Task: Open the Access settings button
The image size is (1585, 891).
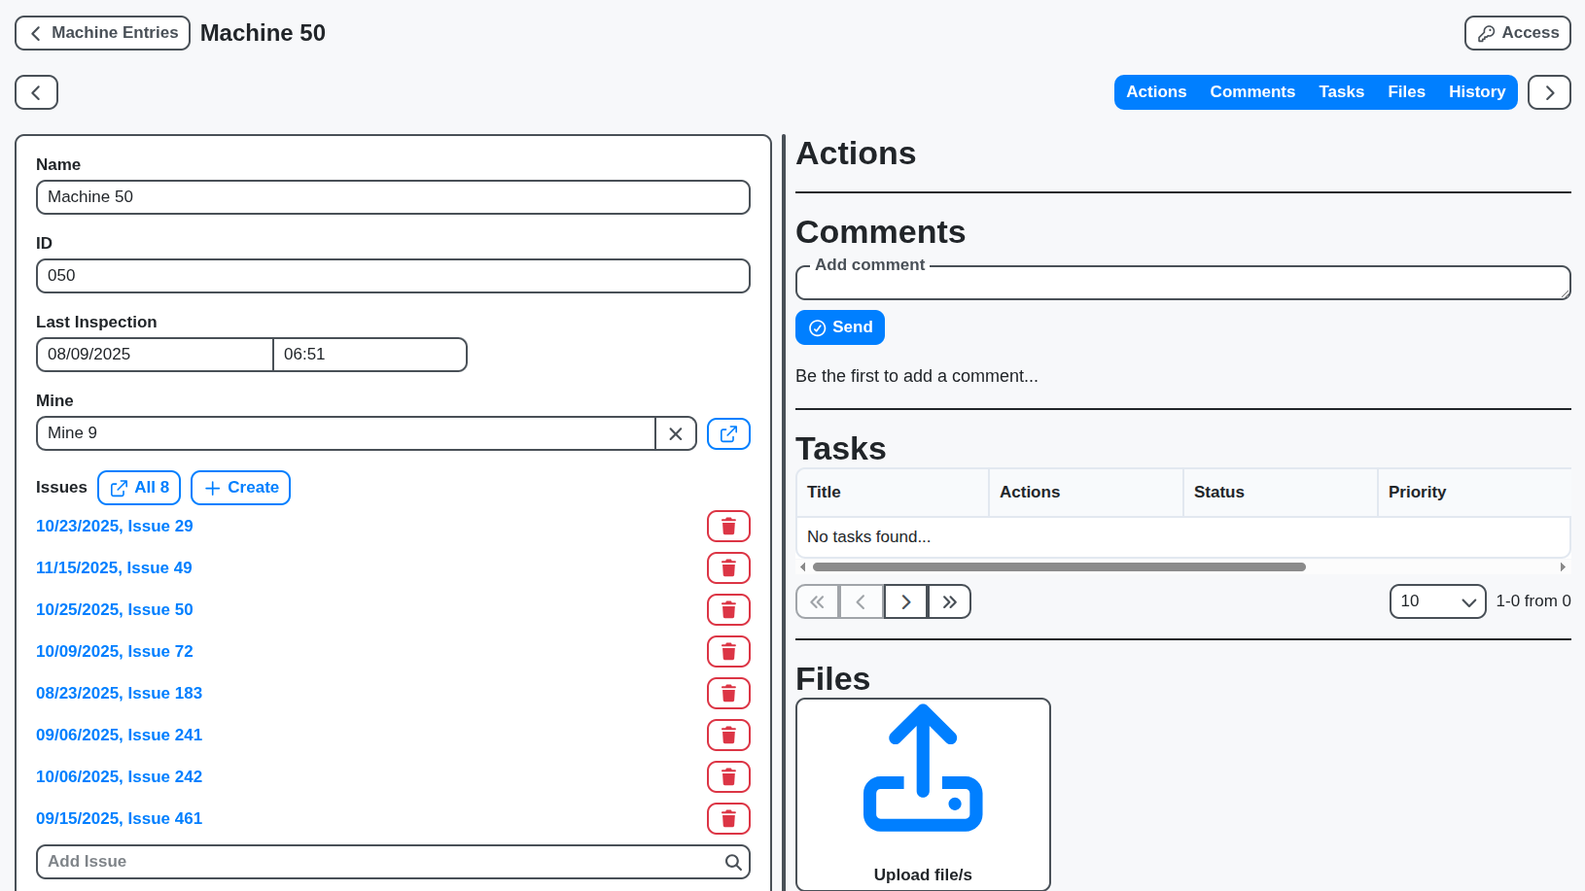Action: click(1517, 33)
